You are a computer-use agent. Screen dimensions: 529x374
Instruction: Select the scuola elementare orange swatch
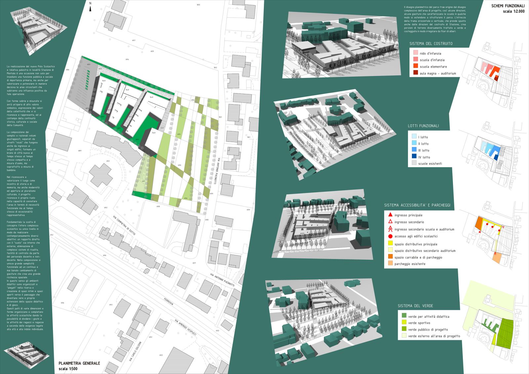tap(415, 66)
